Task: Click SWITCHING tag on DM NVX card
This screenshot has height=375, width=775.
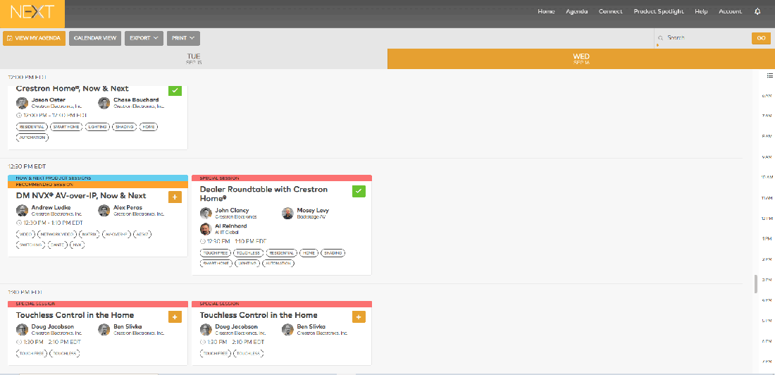Action: coord(30,245)
